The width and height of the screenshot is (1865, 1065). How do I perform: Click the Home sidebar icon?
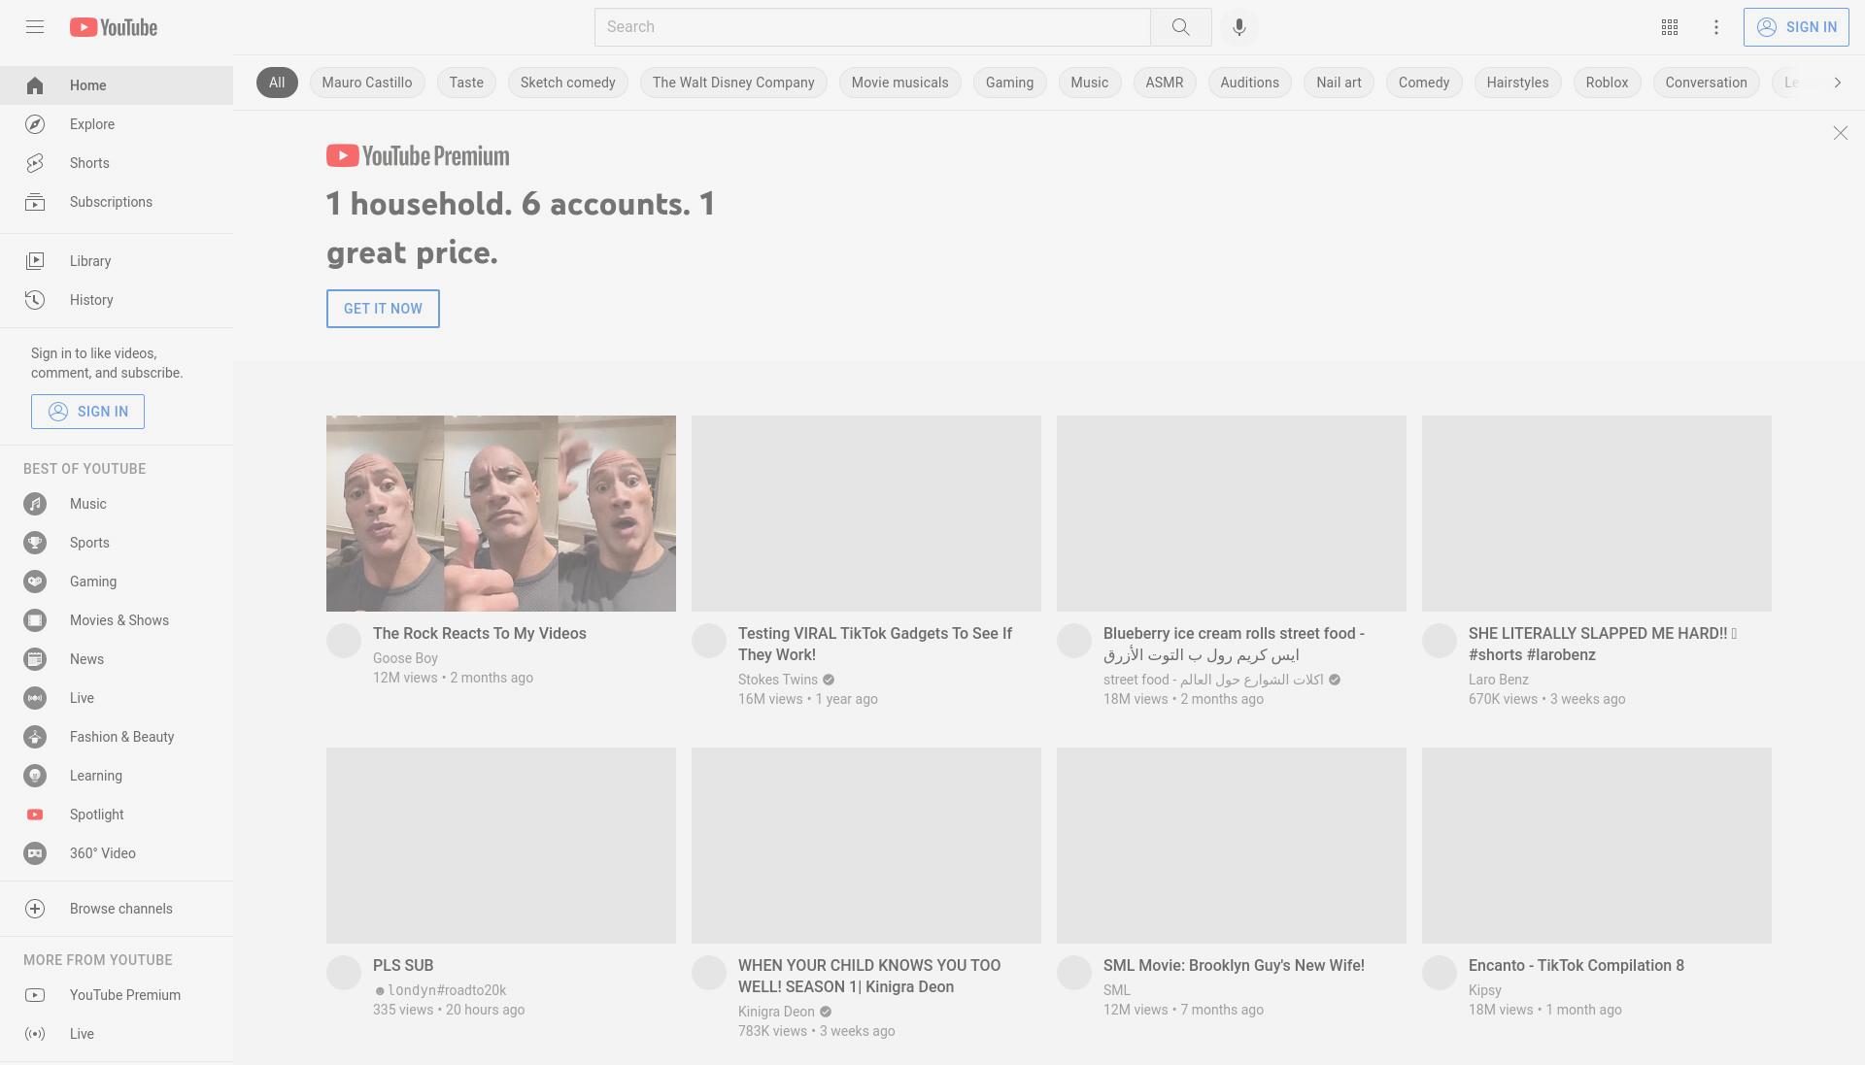tap(35, 85)
